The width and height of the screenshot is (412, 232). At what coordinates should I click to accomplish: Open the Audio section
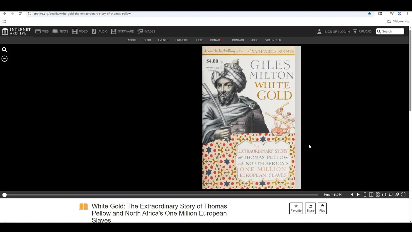click(x=99, y=31)
